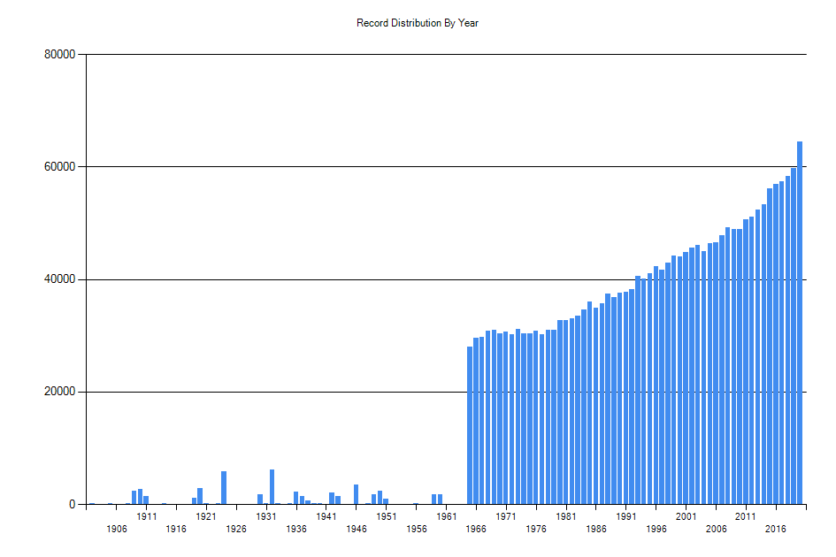Click the 20000 y-axis label
Viewport: 836px width, 557px height.
60,392
